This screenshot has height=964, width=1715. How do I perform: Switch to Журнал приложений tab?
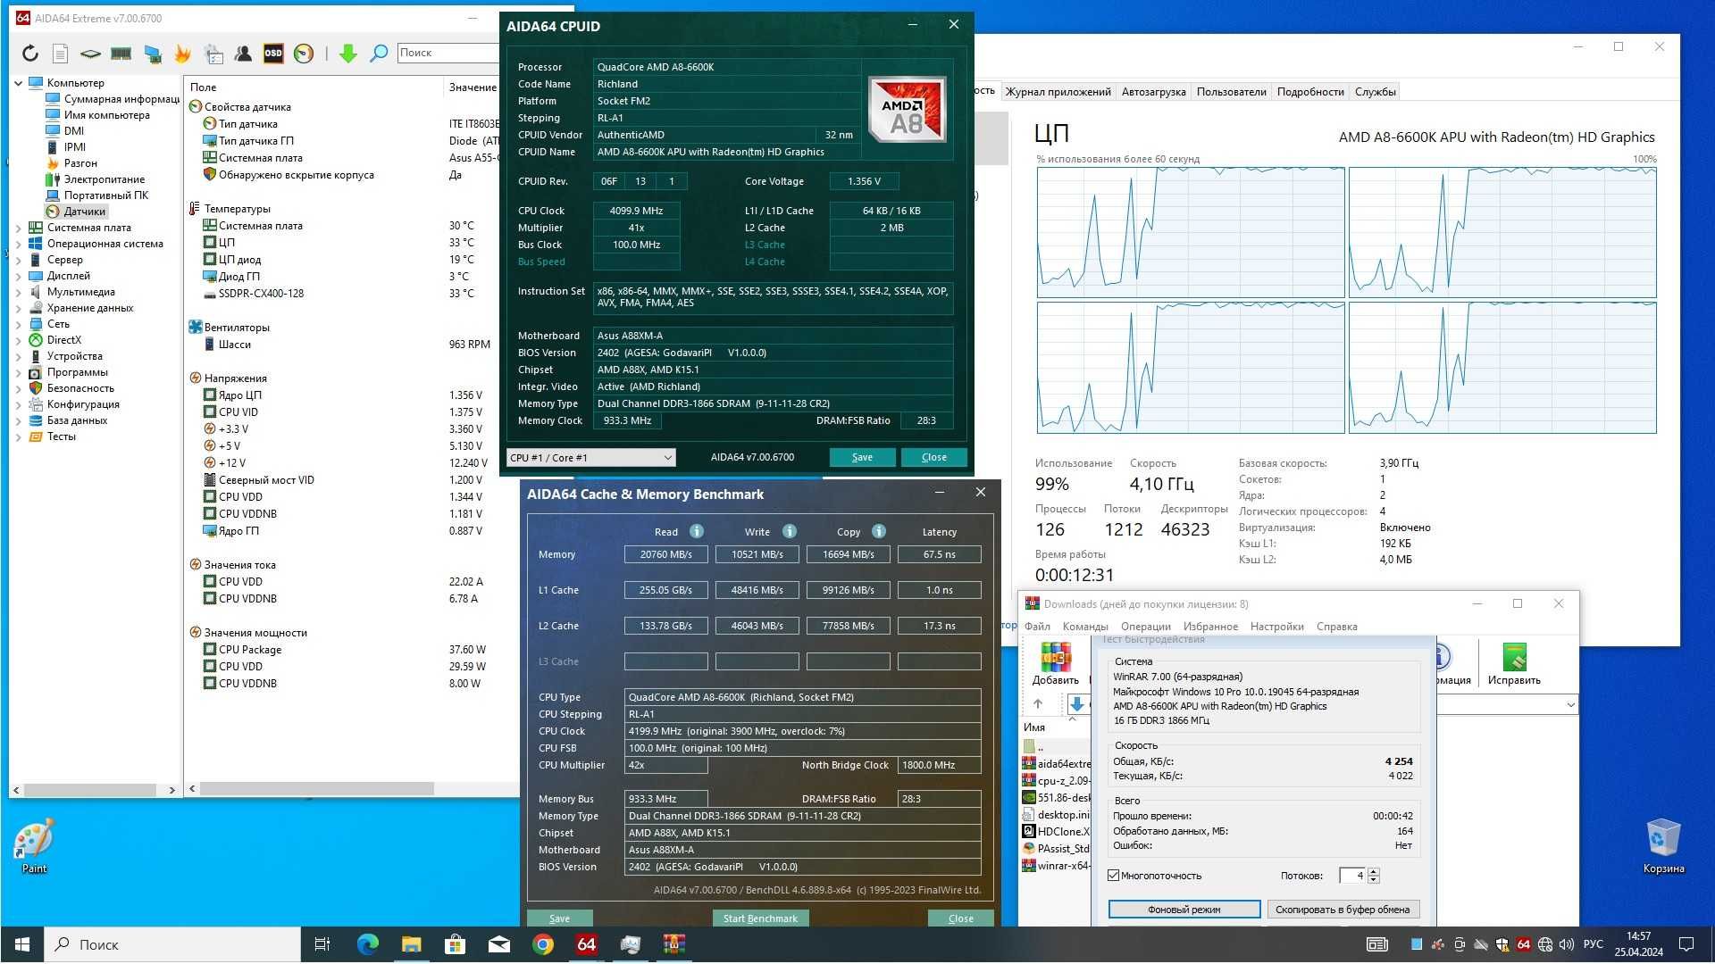[x=1058, y=92]
